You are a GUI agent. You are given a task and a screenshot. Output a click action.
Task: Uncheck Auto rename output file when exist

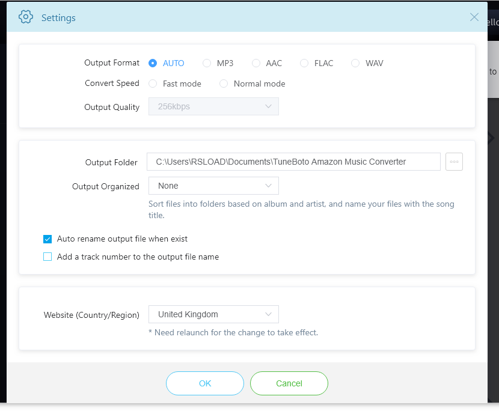point(47,239)
